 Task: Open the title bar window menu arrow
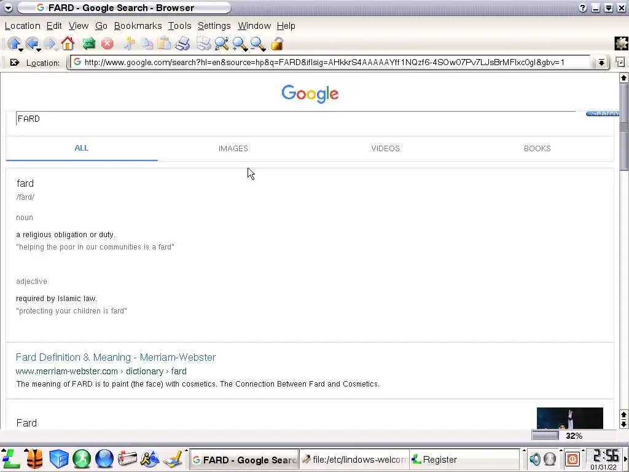8,7
